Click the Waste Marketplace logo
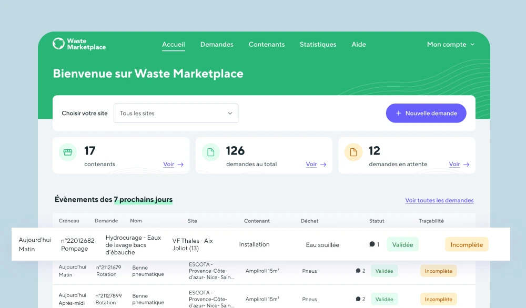526x308 pixels. click(x=79, y=44)
